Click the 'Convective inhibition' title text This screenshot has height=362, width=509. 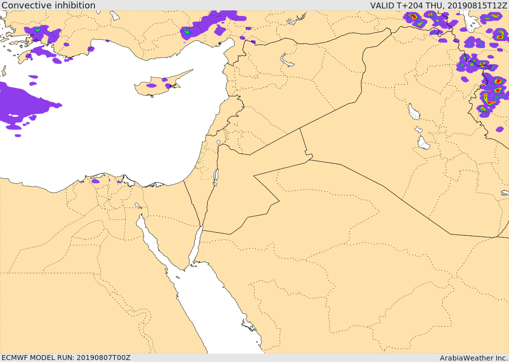coord(48,5)
